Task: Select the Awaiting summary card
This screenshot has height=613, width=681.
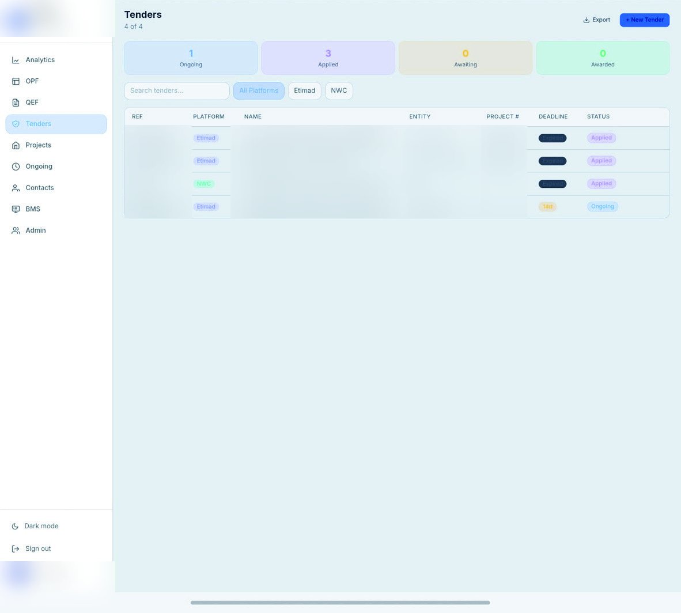Action: point(465,58)
